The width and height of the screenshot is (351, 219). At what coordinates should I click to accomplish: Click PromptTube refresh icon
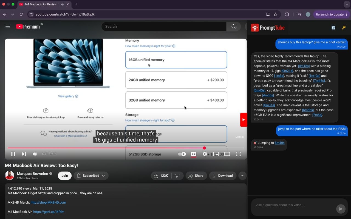point(333,28)
